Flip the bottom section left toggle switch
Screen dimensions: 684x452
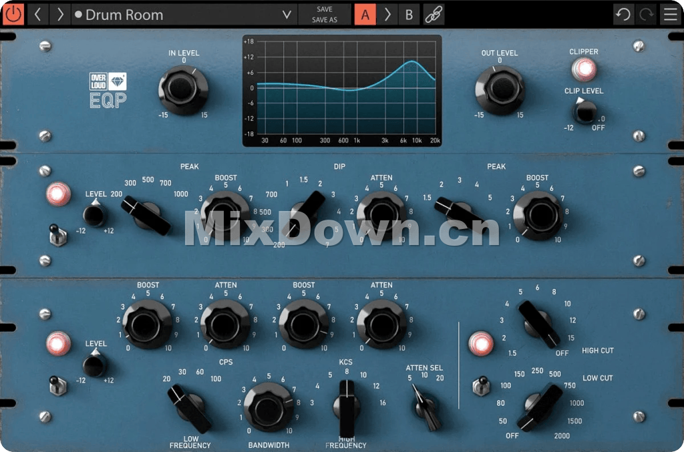click(x=57, y=386)
